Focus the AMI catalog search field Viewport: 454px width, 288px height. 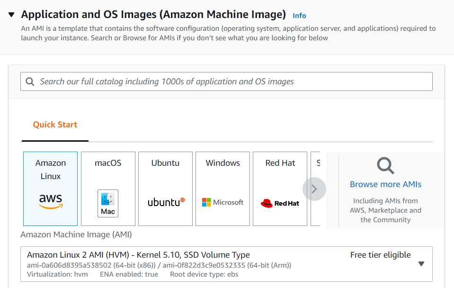232,81
